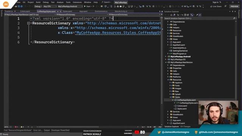Toggle Preview Selected Items icon in Solution Explorer
Screen dimensions: 242x136
tap(200, 15)
